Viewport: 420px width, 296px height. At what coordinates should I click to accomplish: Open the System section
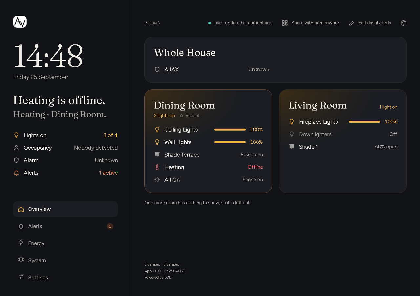65,260
